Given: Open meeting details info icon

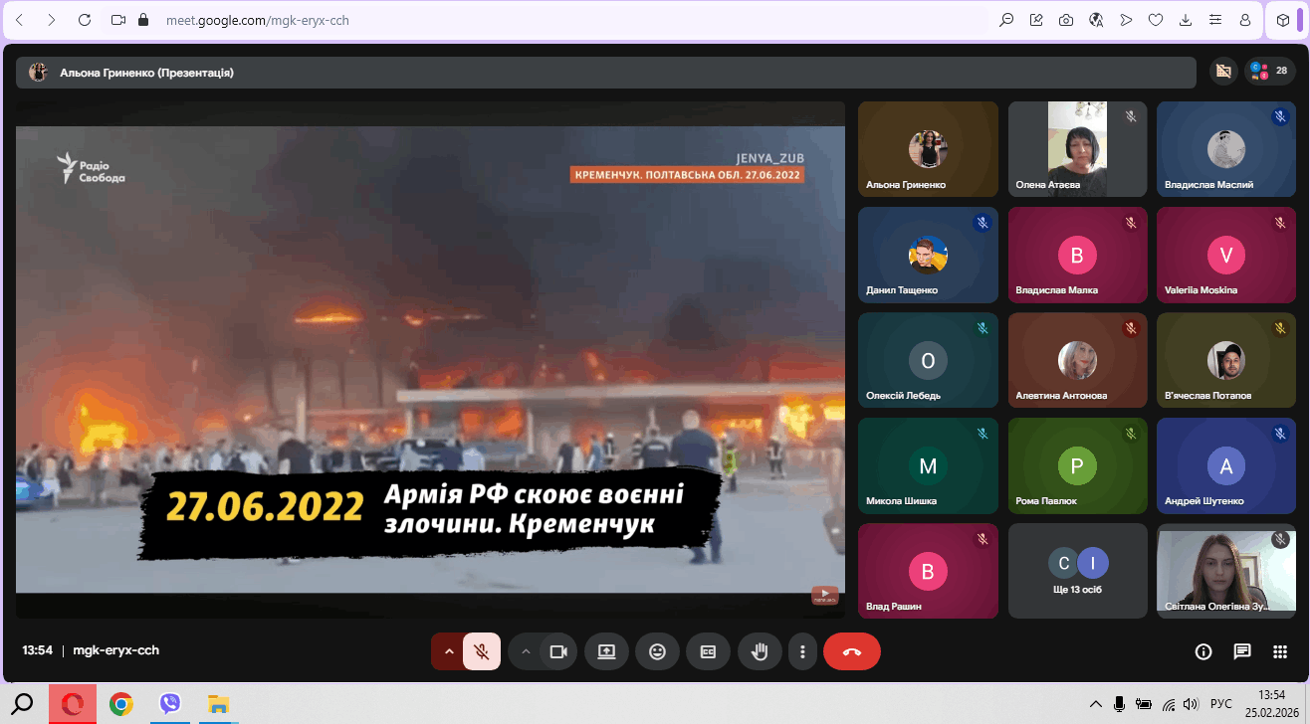Looking at the screenshot, I should [x=1202, y=651].
